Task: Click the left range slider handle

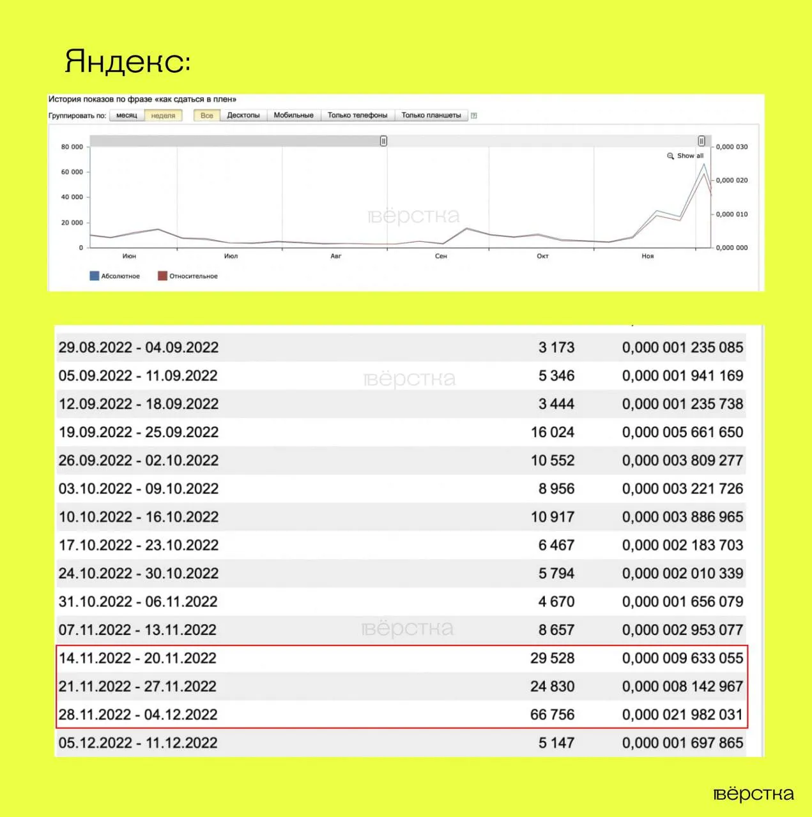Action: click(383, 141)
